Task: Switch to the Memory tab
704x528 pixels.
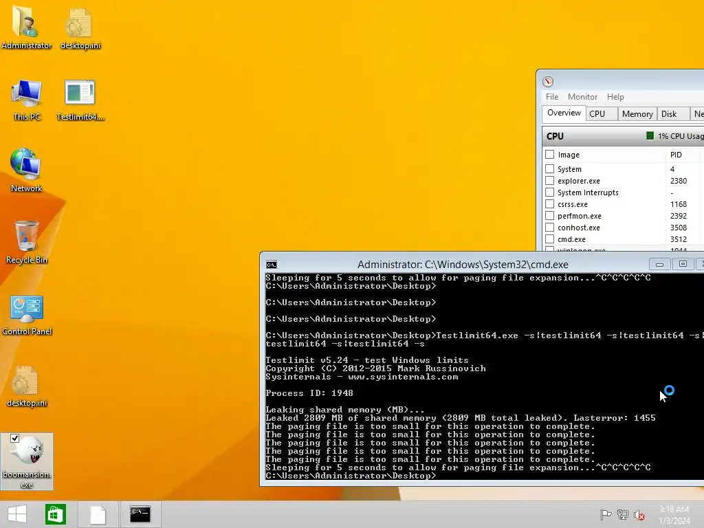Action: tap(637, 114)
